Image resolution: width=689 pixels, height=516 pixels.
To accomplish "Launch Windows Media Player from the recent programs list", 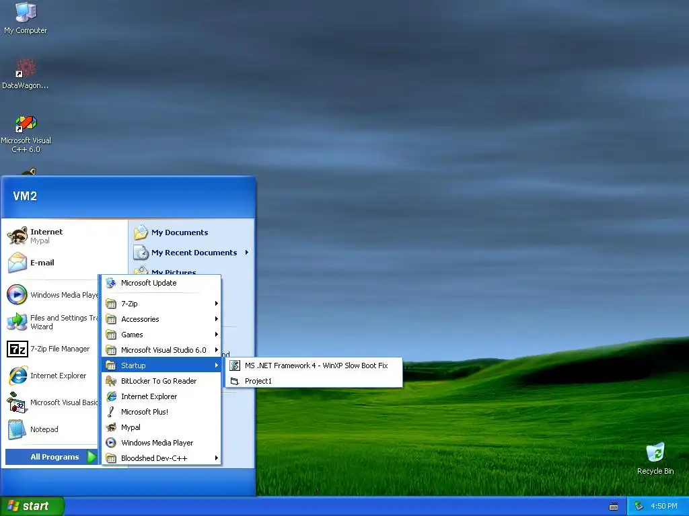I will (x=52, y=295).
